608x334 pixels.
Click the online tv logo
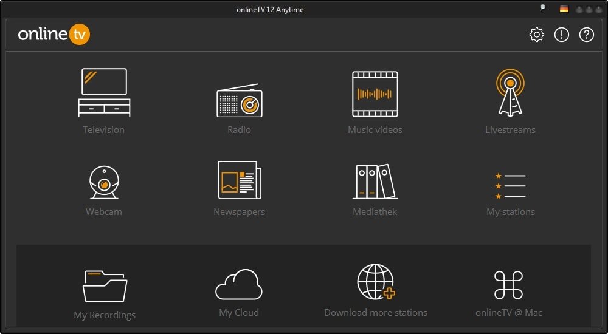click(x=54, y=35)
